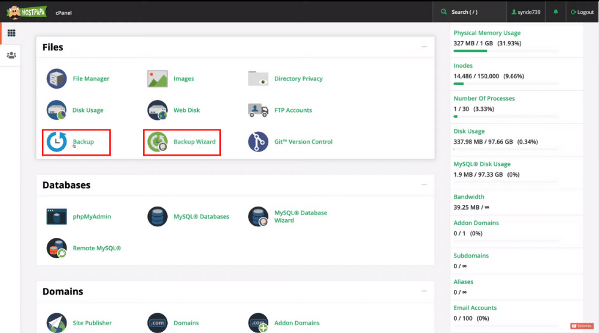Image resolution: width=599 pixels, height=333 pixels.
Task: Click the Images picture icon
Action: (x=158, y=78)
